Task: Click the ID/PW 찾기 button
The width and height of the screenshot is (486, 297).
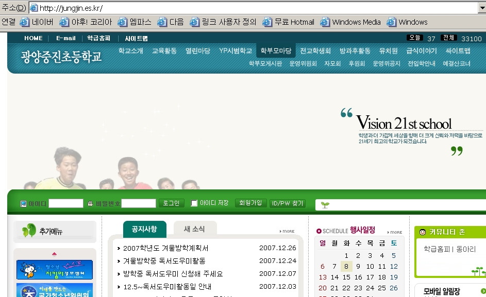Action: (x=288, y=203)
